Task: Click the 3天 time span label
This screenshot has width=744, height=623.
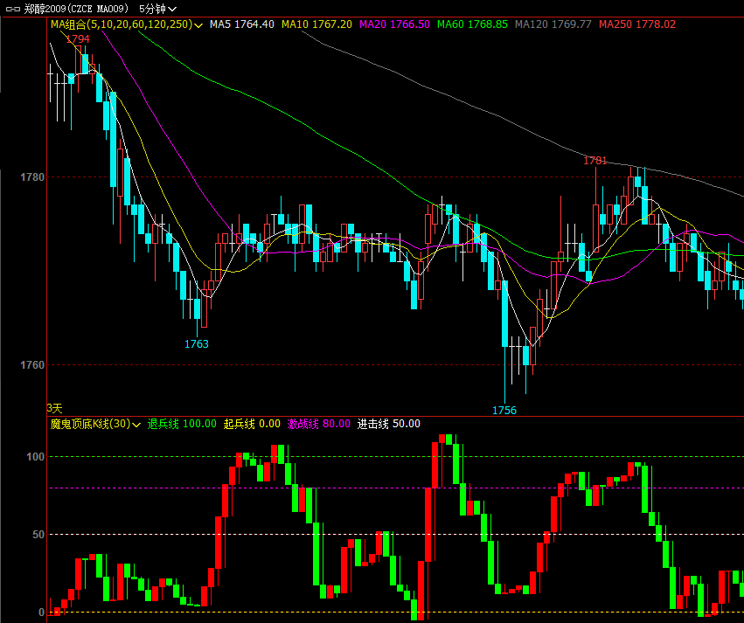Action: 54,408
